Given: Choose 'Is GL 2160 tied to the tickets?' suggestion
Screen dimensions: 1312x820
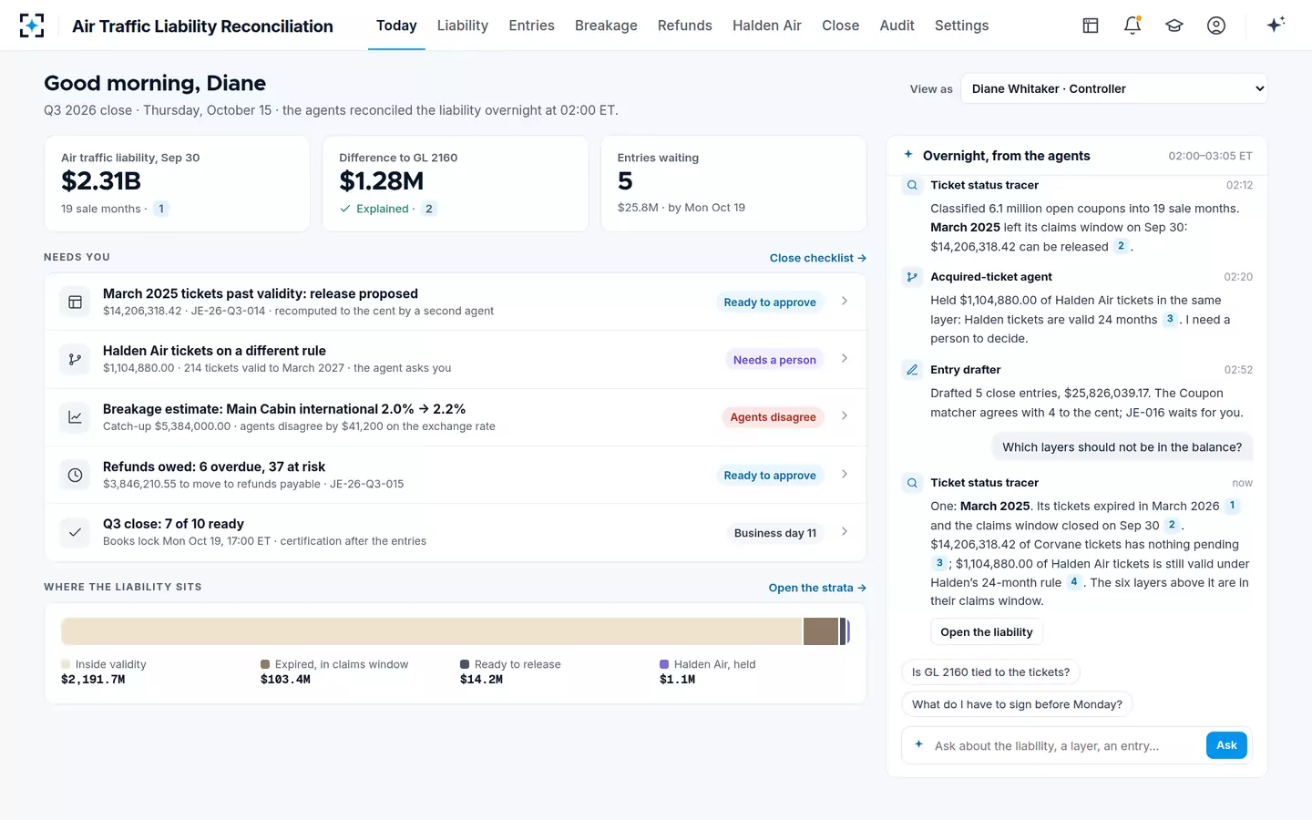Looking at the screenshot, I should [990, 672].
